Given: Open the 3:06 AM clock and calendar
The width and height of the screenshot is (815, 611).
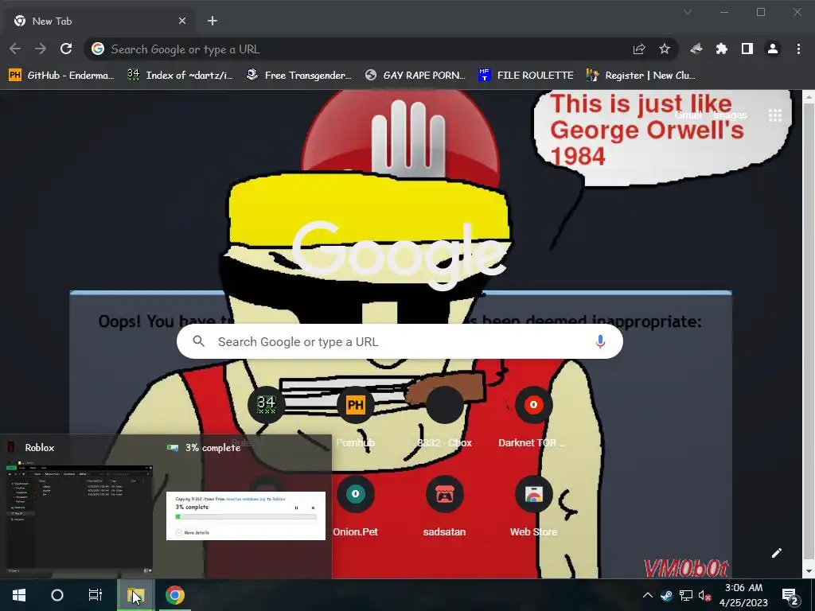Looking at the screenshot, I should (743, 595).
